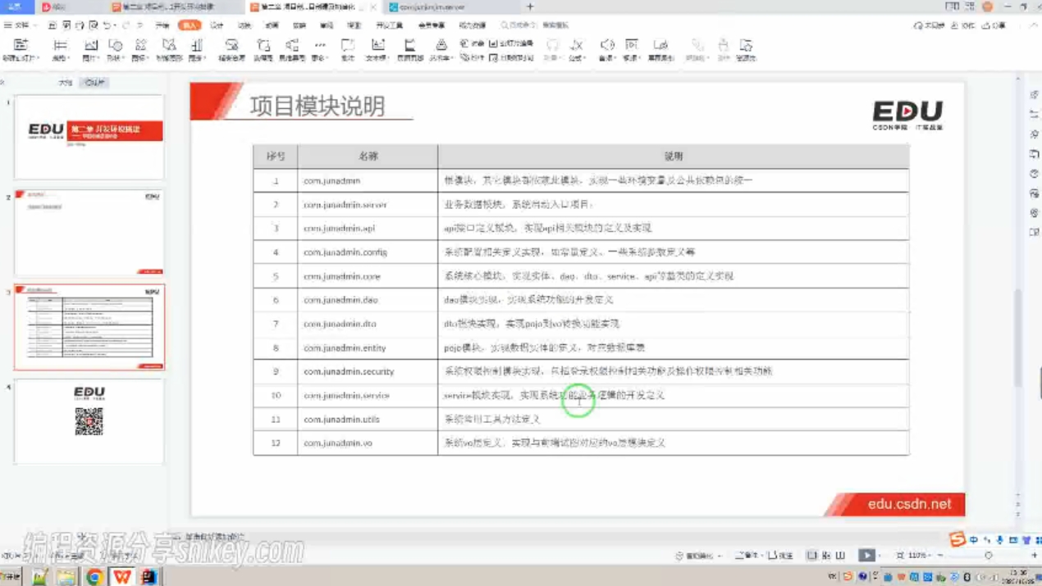Screen dimensions: 1042x586
Task: Click the zoom slider handle
Action: 989,556
